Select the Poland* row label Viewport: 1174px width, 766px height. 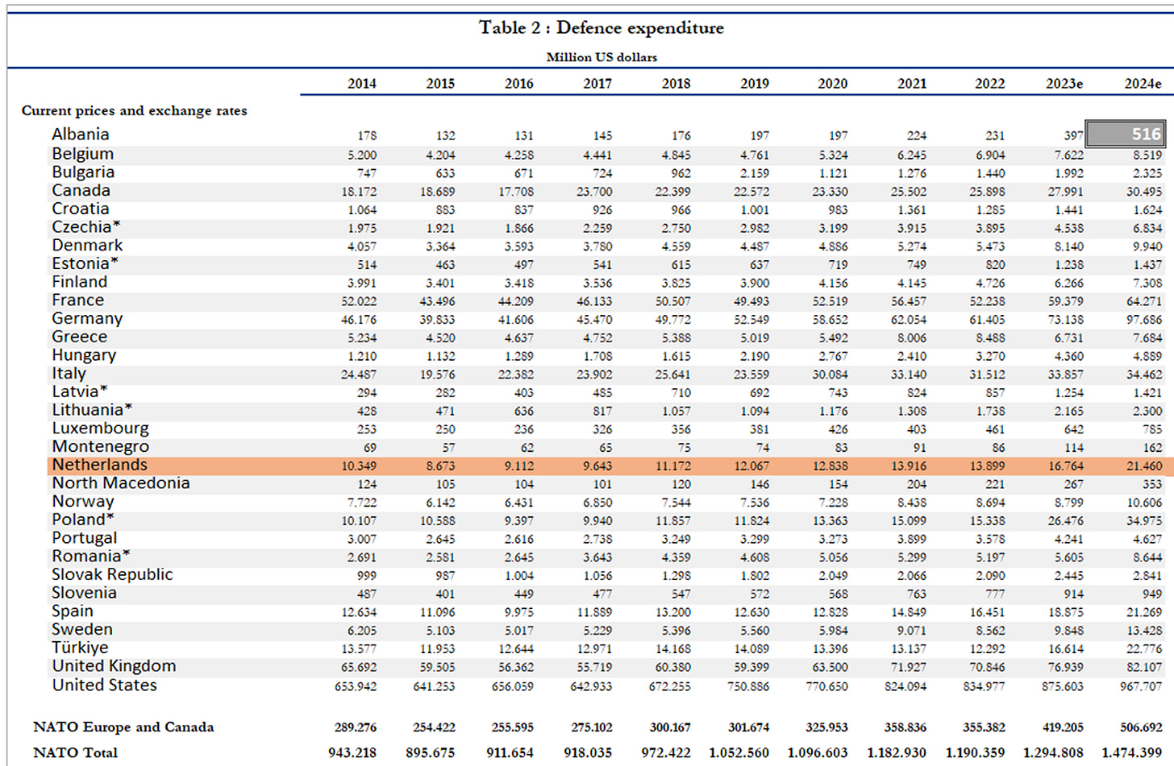click(83, 520)
